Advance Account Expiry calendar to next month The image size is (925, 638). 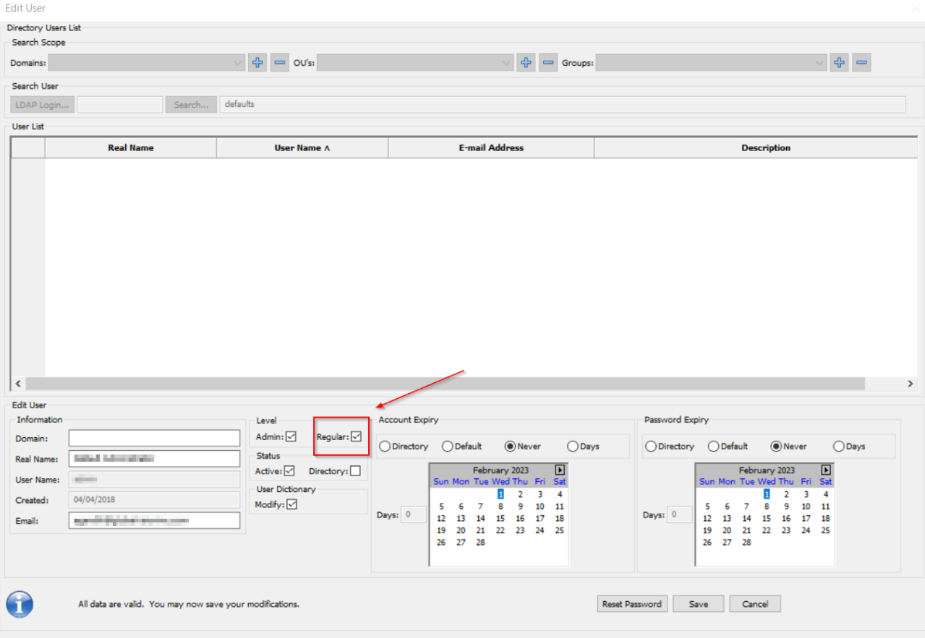click(x=559, y=470)
